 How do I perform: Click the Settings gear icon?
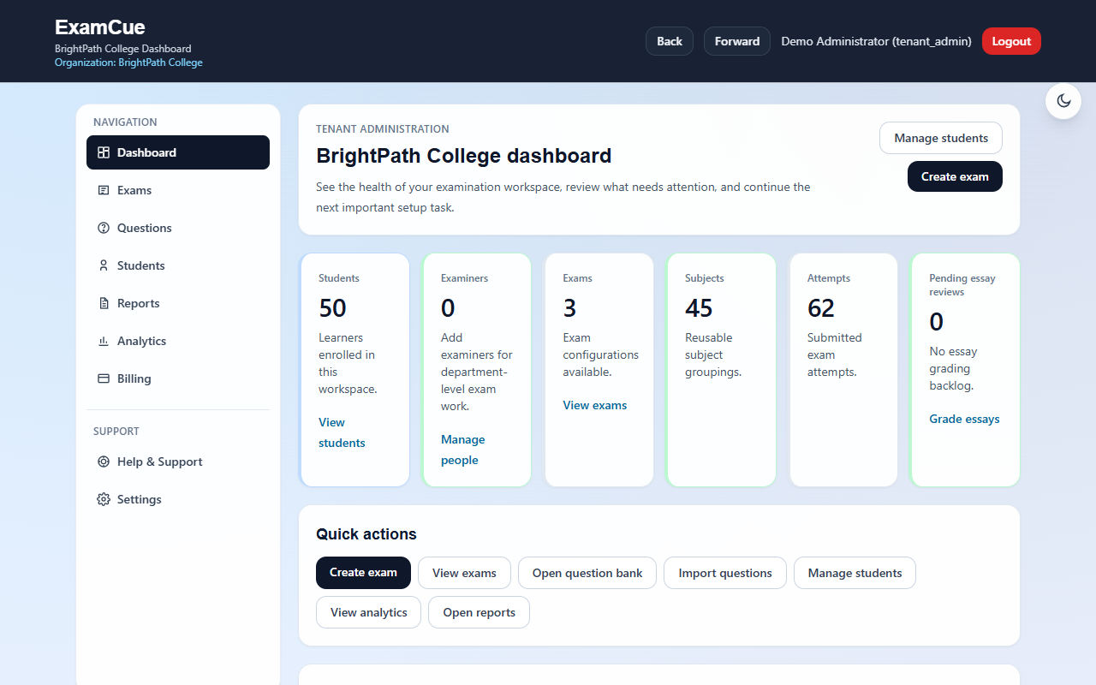pos(104,499)
